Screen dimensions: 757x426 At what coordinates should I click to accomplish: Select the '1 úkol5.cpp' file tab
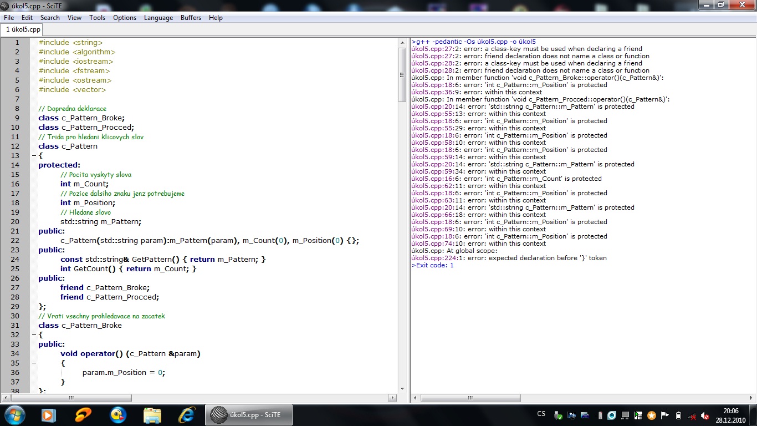click(x=23, y=29)
